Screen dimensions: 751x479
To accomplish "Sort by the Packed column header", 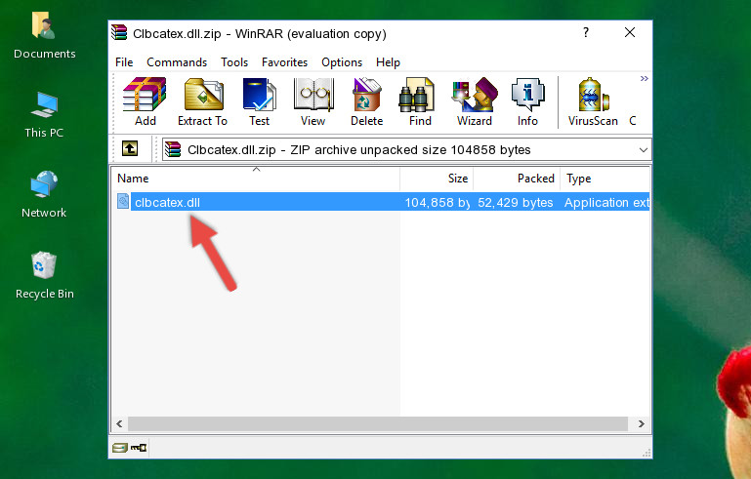I will (x=517, y=179).
